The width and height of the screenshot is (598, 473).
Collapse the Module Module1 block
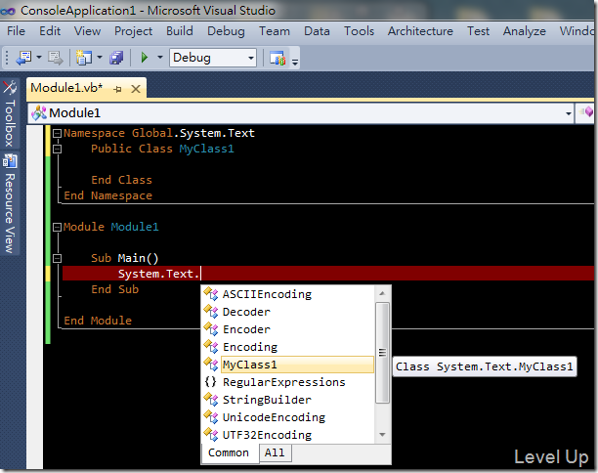pyautogui.click(x=57, y=228)
